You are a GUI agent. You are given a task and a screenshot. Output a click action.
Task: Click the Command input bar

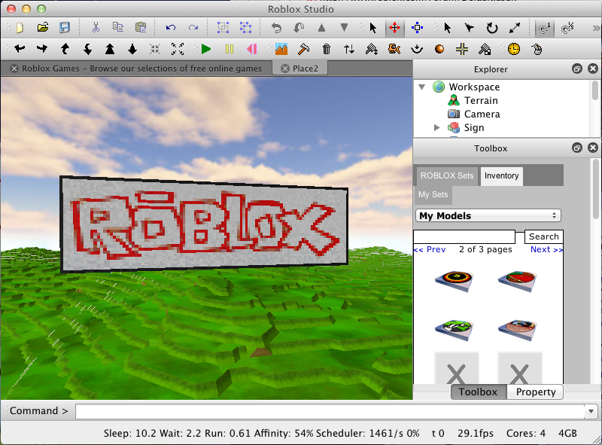330,411
